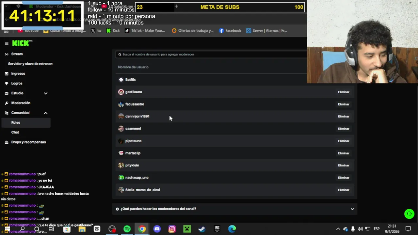
Task: Remove moderator pipetauno
Action: click(344, 141)
